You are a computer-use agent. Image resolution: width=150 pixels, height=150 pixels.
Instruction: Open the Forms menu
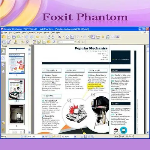(x=39, y=33)
